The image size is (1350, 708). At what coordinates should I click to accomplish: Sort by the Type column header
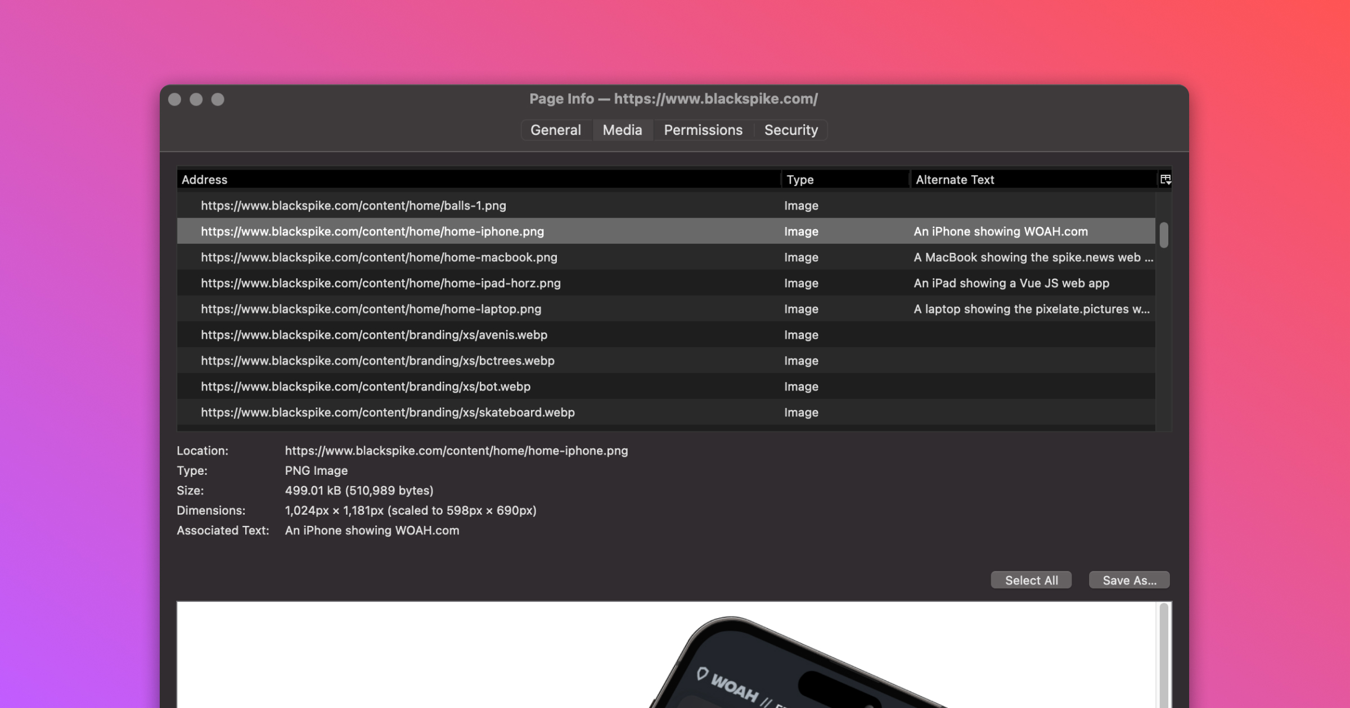point(845,179)
